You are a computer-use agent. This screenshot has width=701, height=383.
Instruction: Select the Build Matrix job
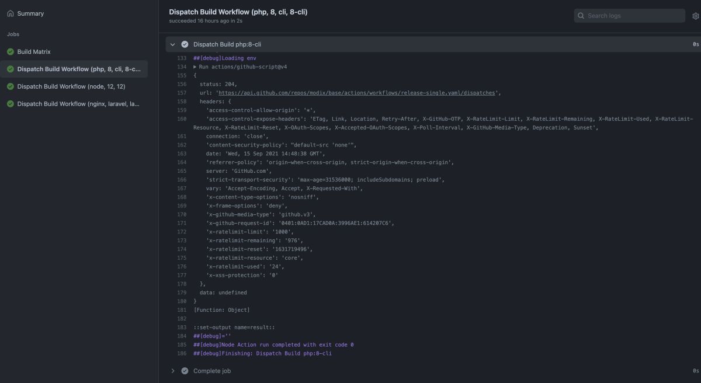34,52
